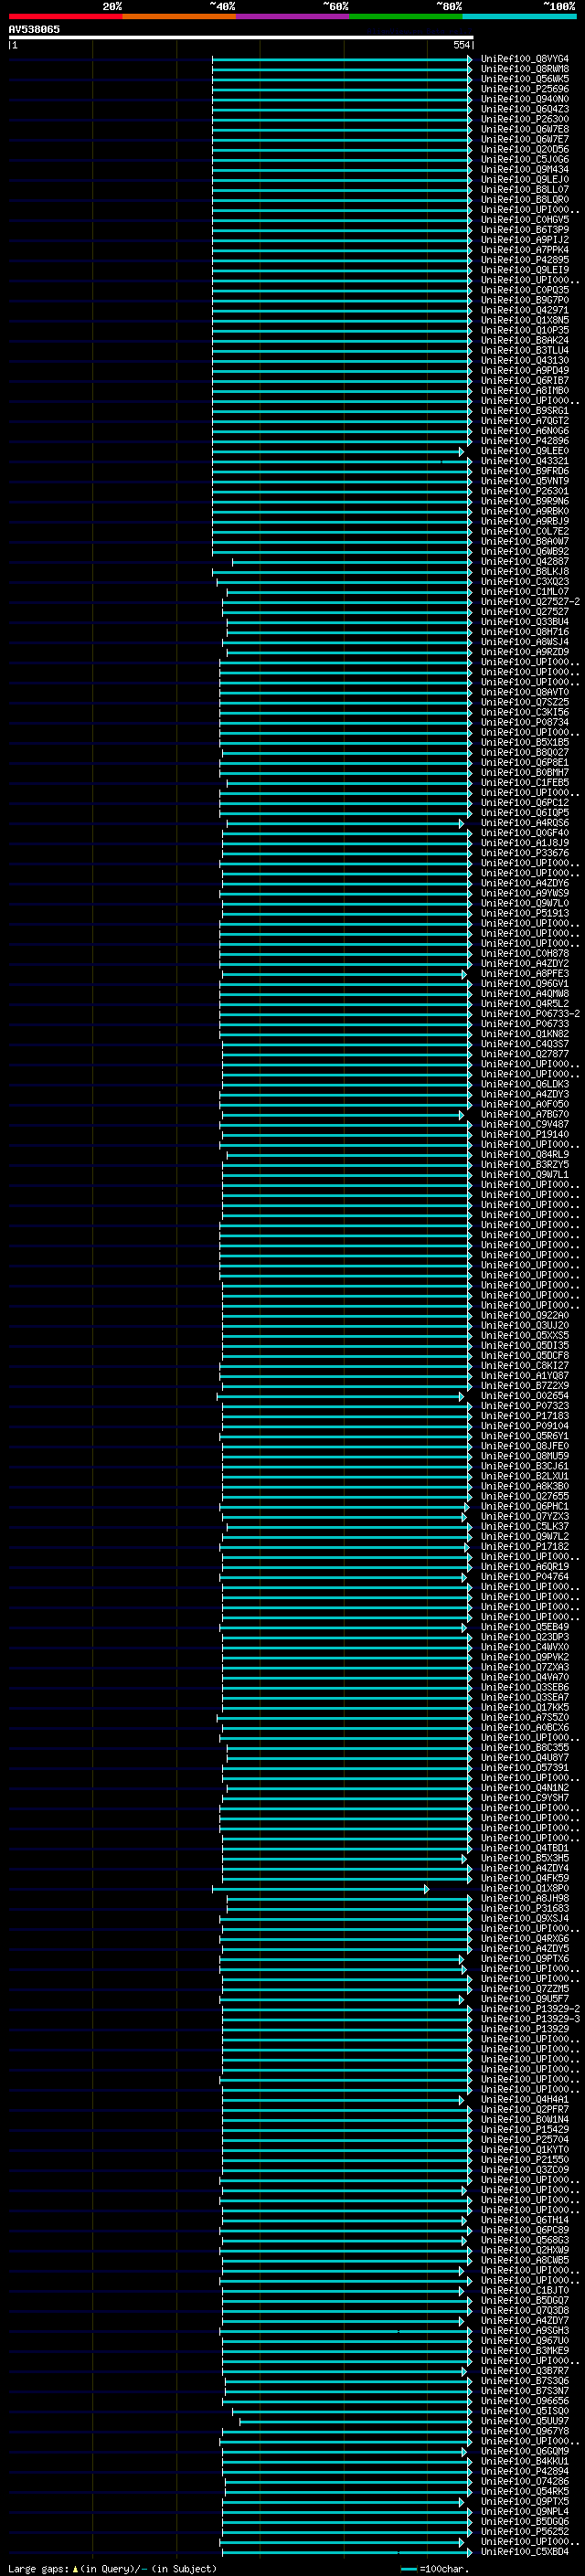Click the green ~80% identity legend bar

tap(406, 16)
